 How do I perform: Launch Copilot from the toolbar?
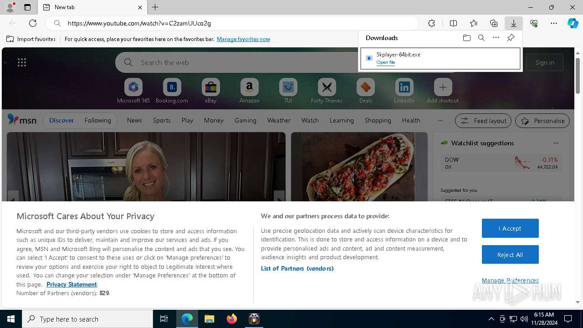573,23
